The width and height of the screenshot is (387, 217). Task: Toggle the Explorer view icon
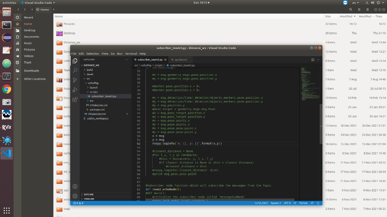point(75,61)
